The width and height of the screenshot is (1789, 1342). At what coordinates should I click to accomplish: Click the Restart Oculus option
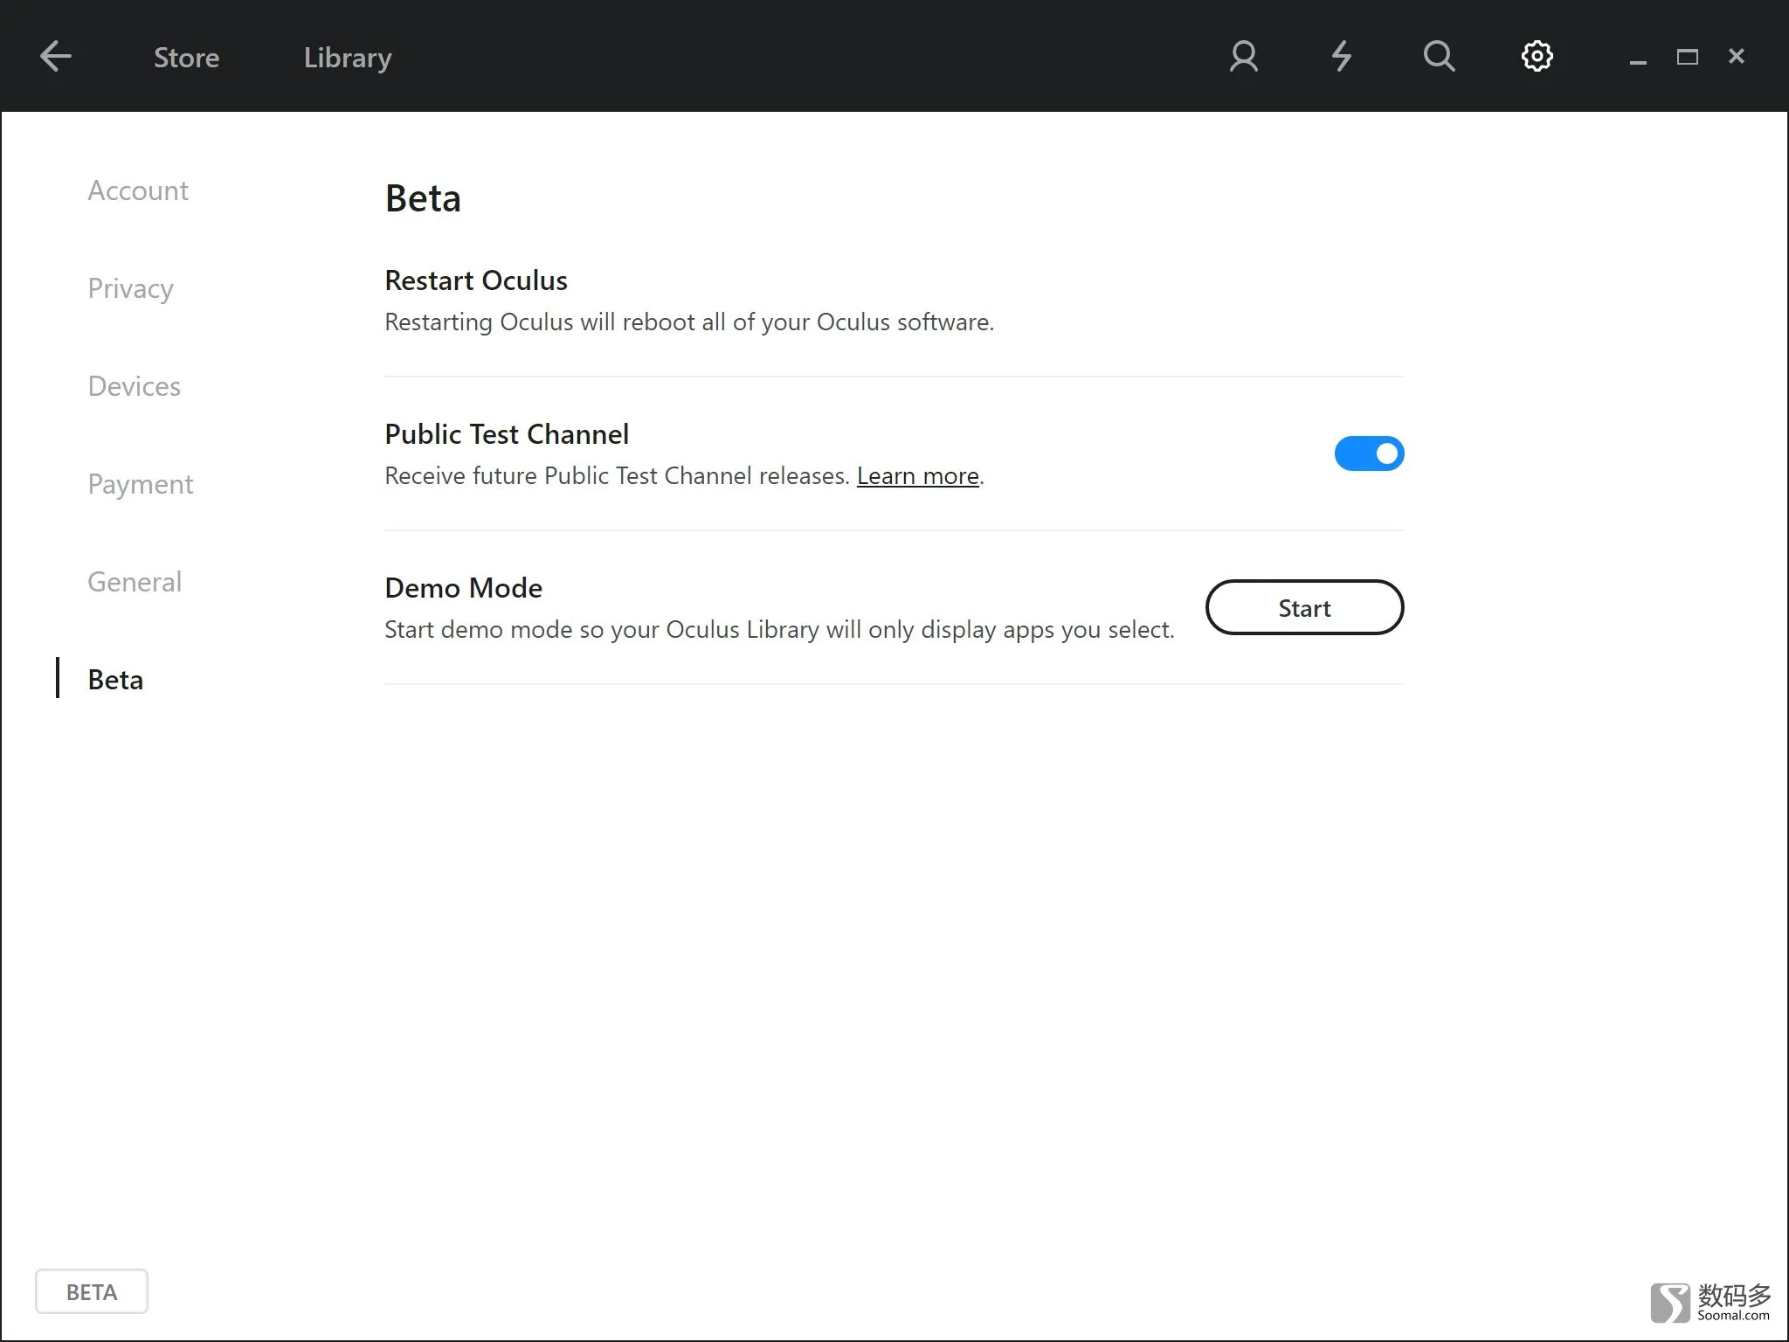point(476,280)
